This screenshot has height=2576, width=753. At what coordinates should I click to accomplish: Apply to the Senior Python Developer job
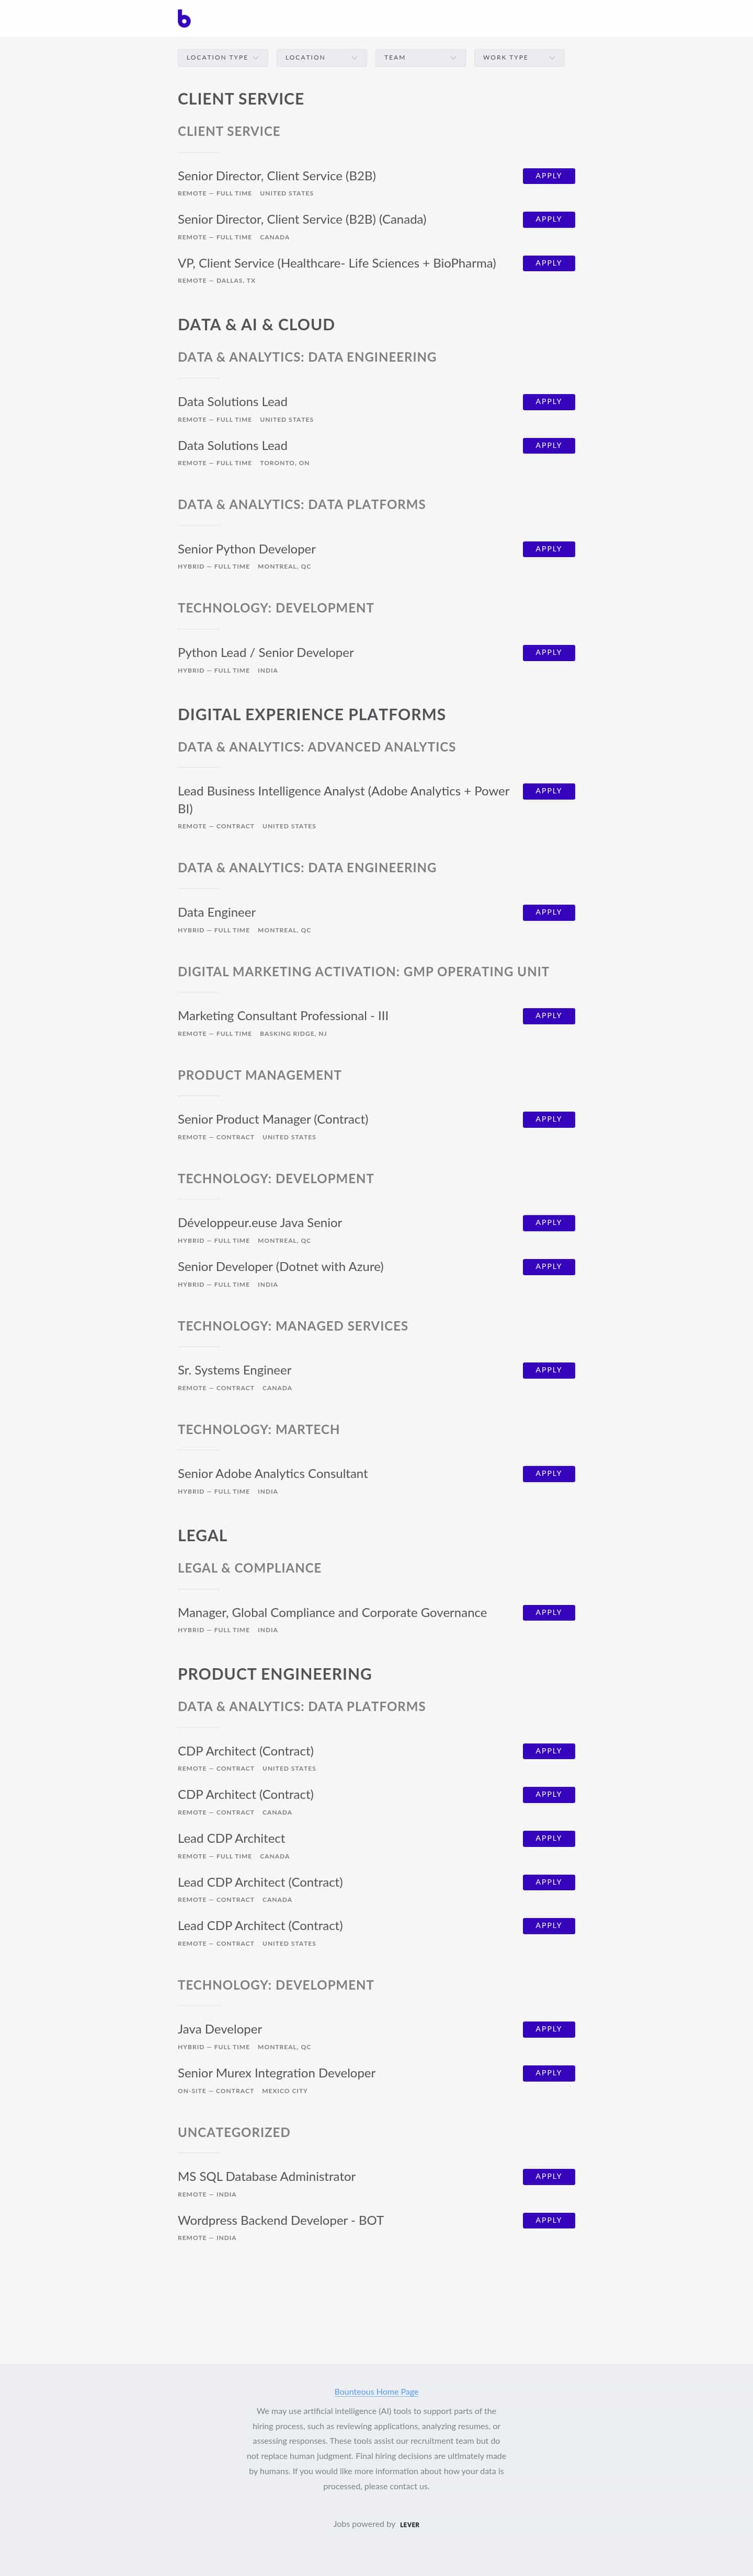pos(548,549)
